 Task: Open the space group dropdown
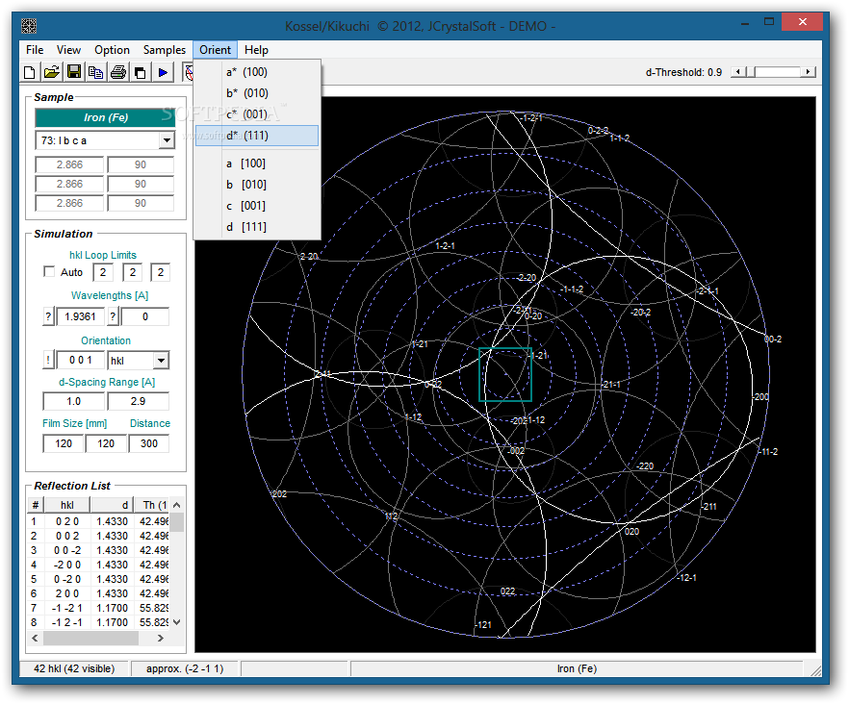[x=167, y=140]
